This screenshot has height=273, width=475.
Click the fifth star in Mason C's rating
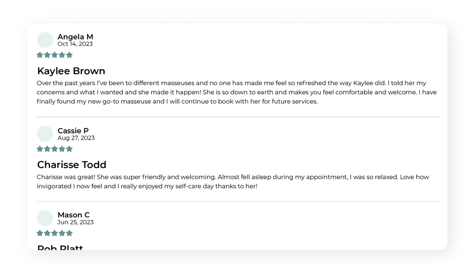pos(70,233)
